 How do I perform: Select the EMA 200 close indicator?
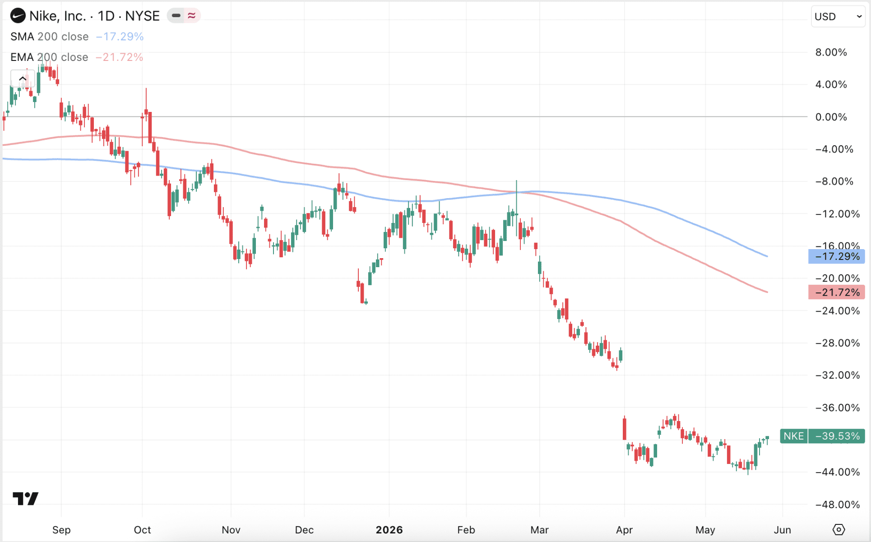pos(49,57)
